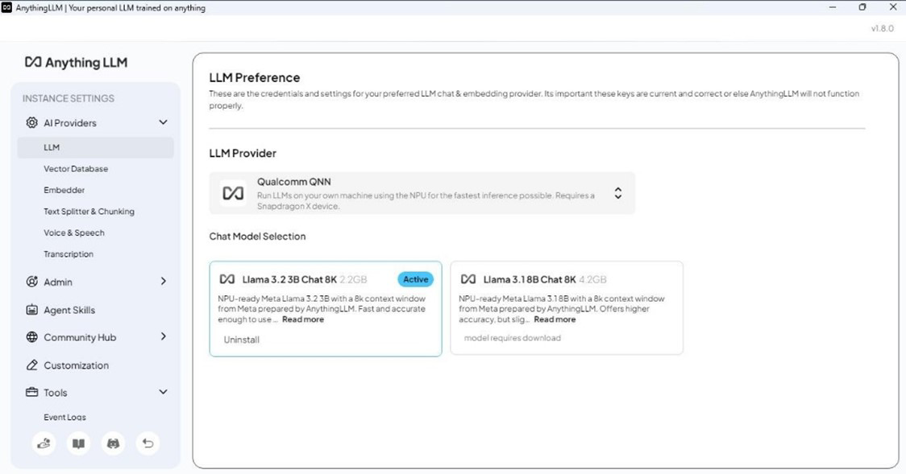The width and height of the screenshot is (906, 474).
Task: Click the Active badge on Llama 3.2
Action: (x=415, y=279)
